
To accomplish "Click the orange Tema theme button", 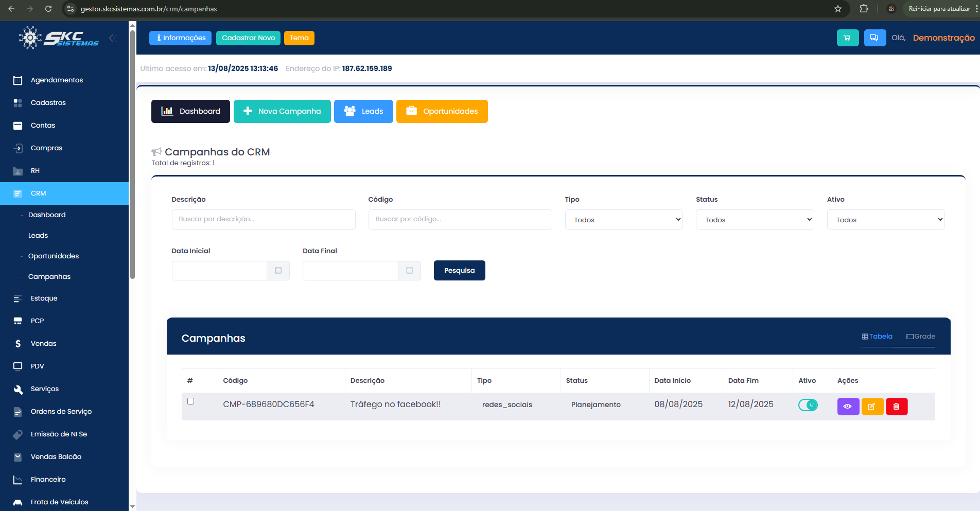I will point(299,38).
